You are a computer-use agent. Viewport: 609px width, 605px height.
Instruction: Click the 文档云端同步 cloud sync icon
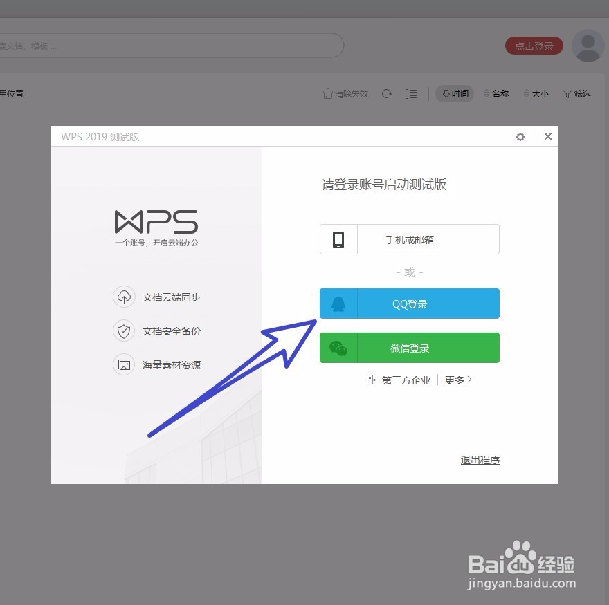click(x=124, y=297)
